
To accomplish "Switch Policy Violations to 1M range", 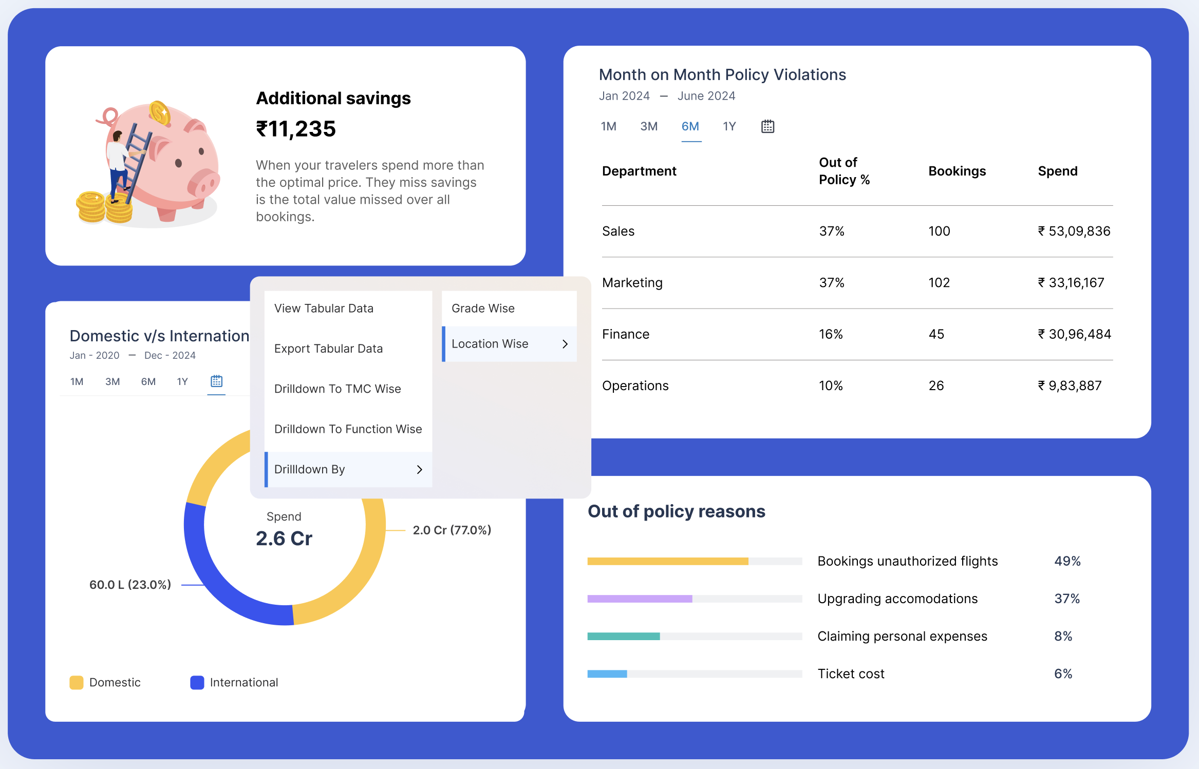I will click(x=608, y=126).
